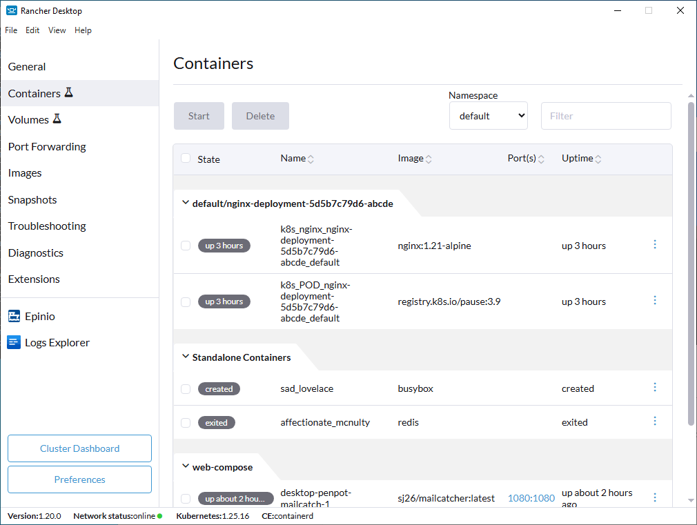Open the Namespace dropdown

pyautogui.click(x=488, y=115)
